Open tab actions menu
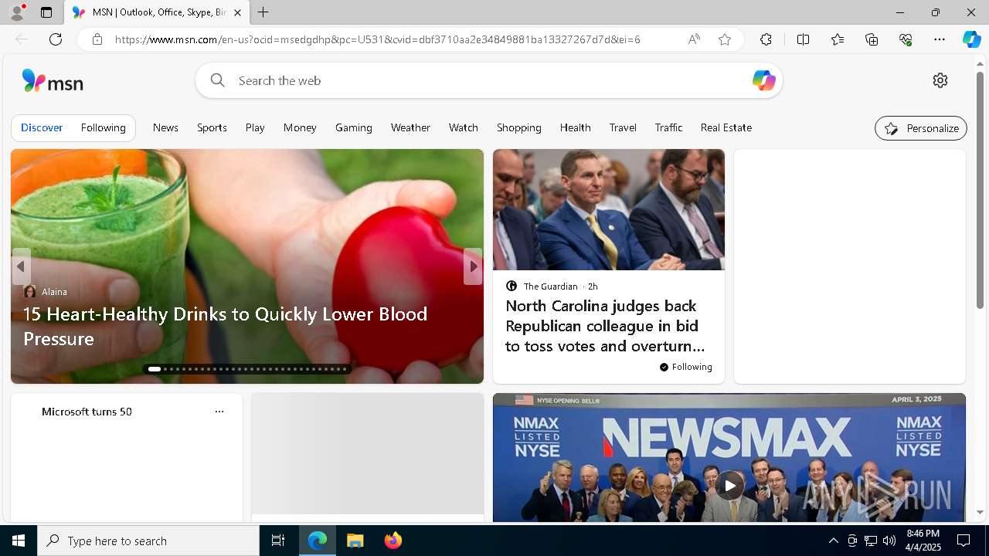 (x=46, y=12)
